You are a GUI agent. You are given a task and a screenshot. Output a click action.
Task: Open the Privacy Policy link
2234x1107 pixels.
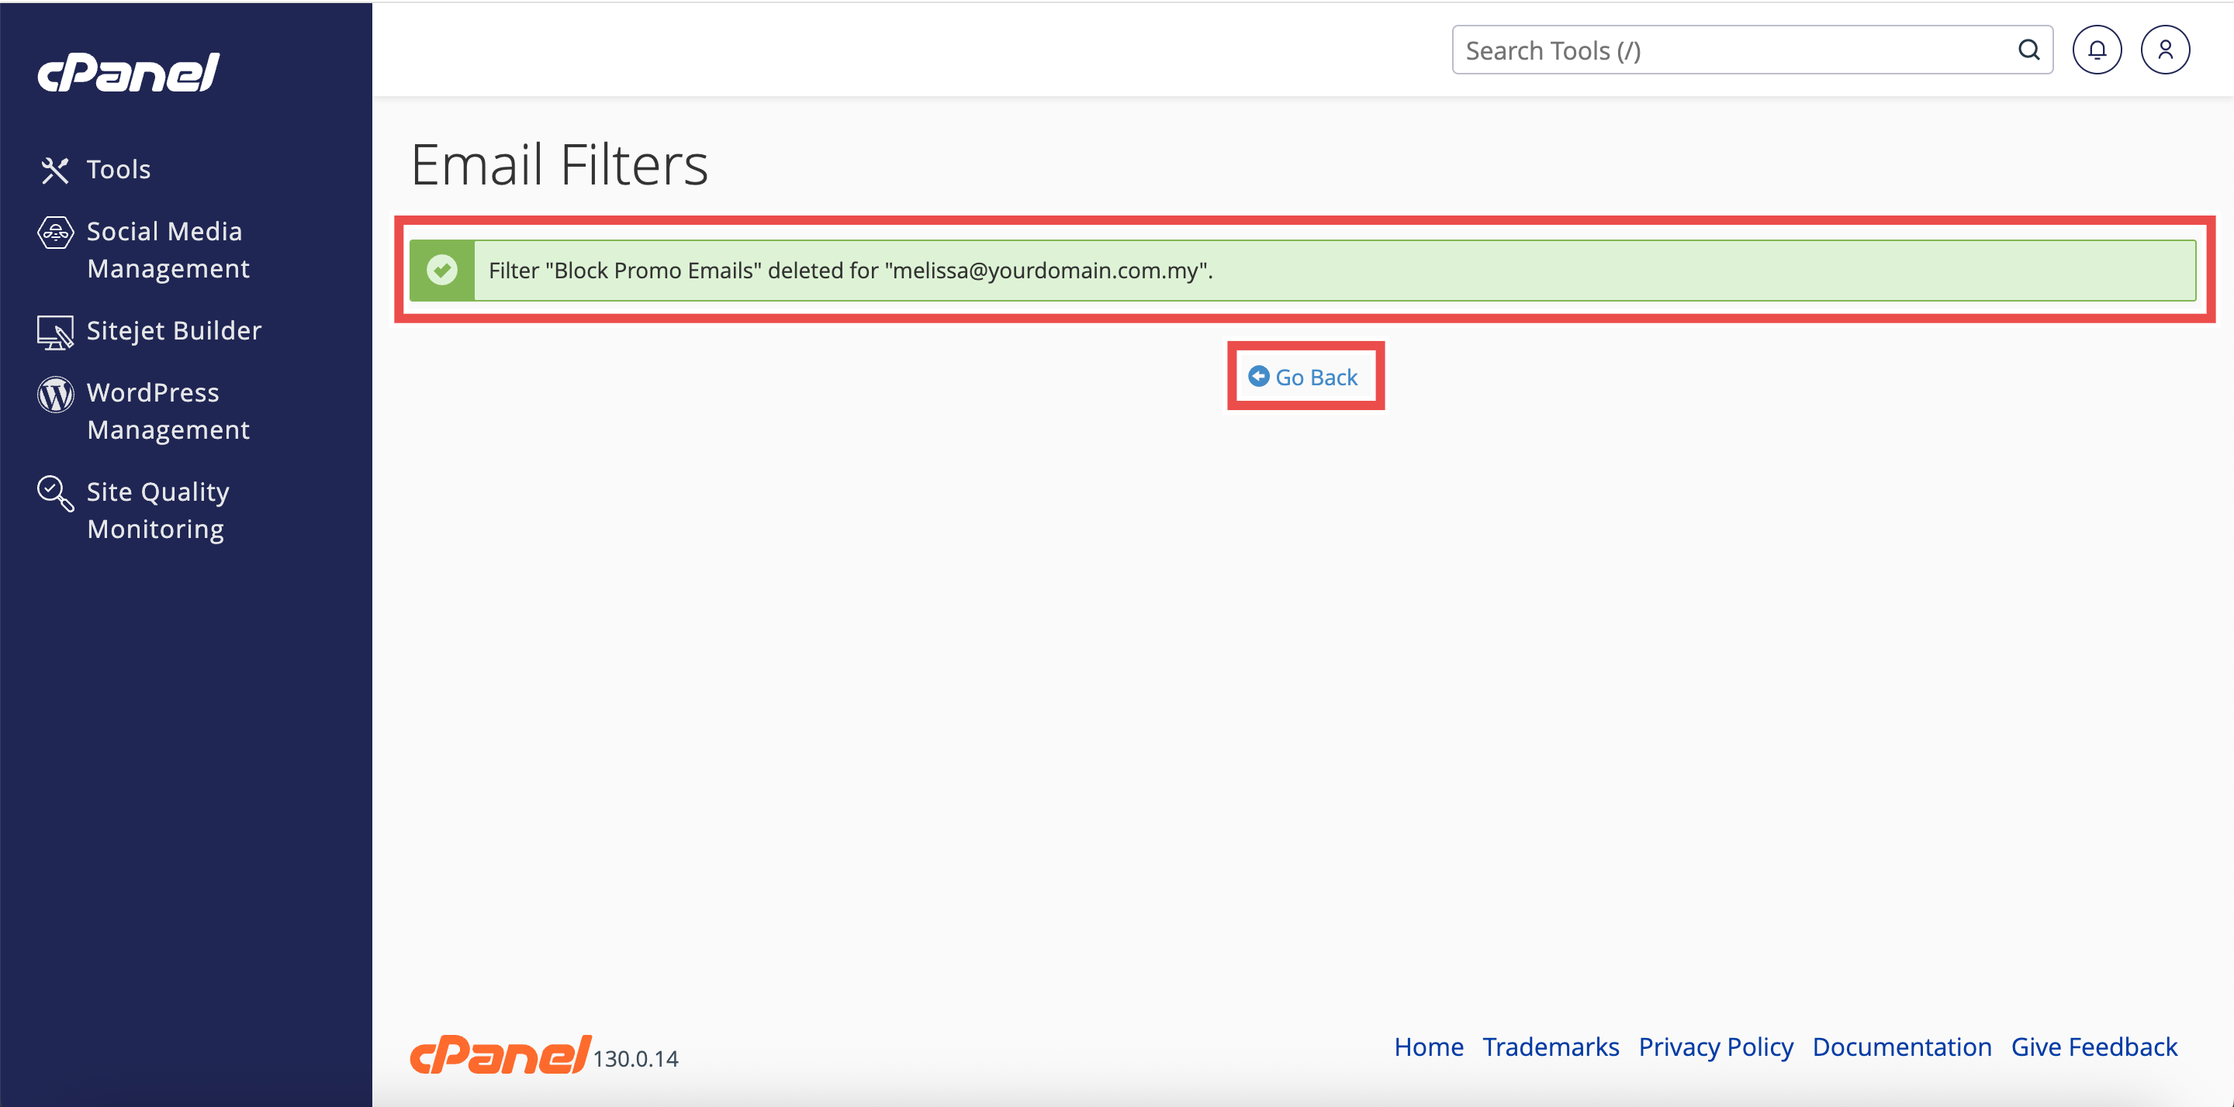[1714, 1047]
